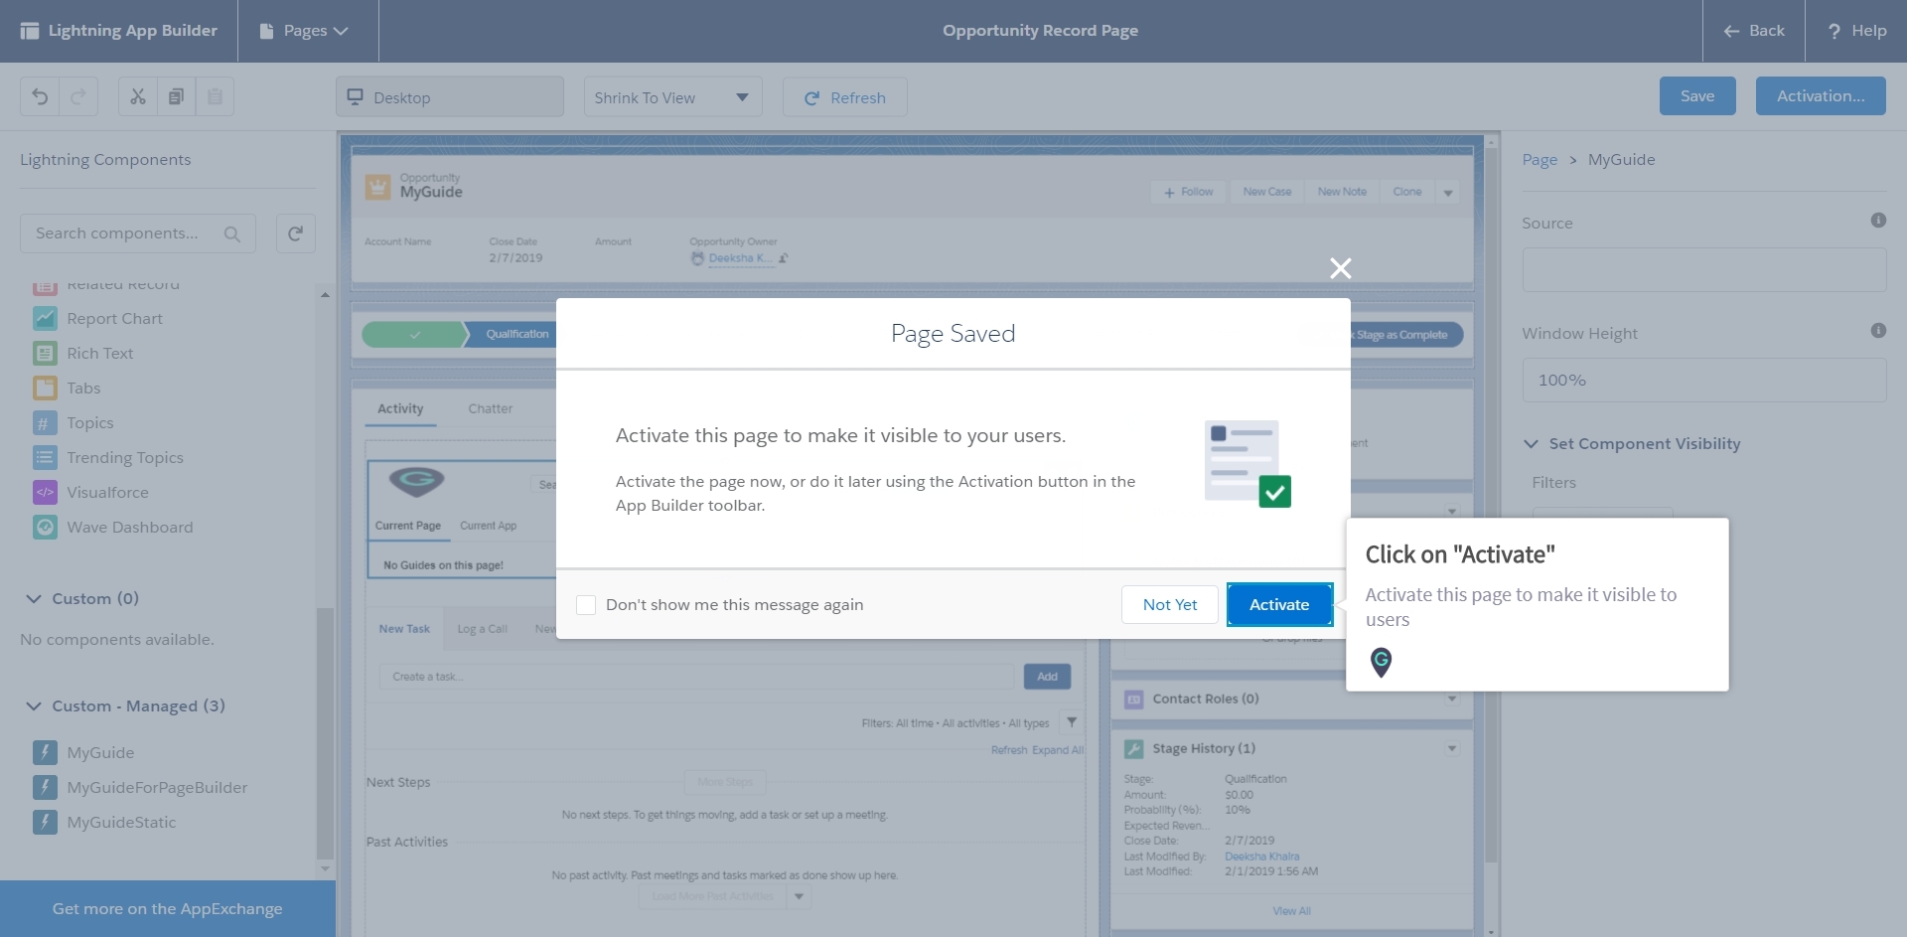This screenshot has width=1907, height=937.
Task: Click the MyGuideForPageBuilder lightning bolt icon
Action: 45,787
